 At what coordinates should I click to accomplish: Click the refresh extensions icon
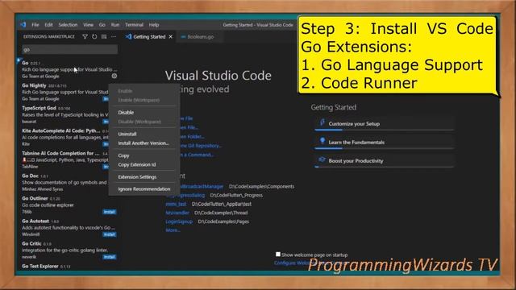(94, 37)
